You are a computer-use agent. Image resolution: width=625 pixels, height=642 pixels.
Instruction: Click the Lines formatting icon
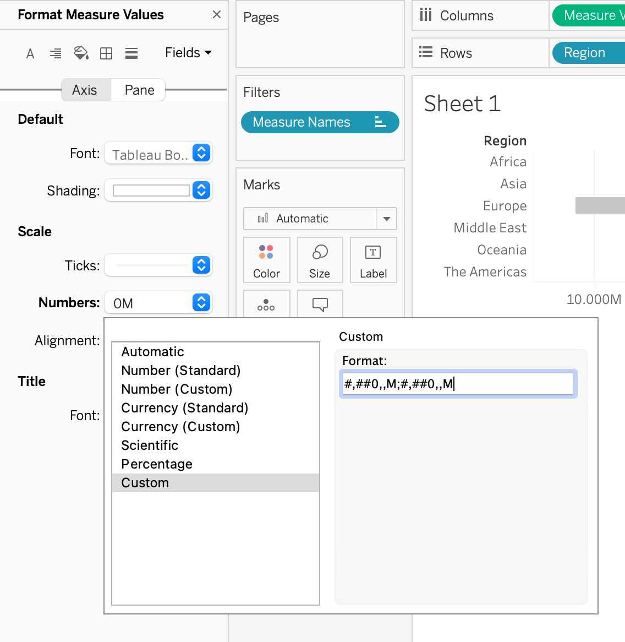point(131,53)
